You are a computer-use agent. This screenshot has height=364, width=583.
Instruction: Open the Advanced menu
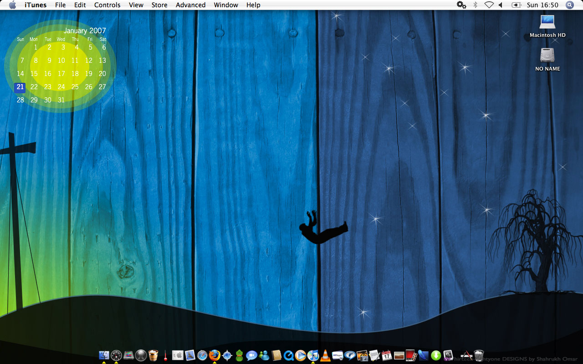coord(190,5)
